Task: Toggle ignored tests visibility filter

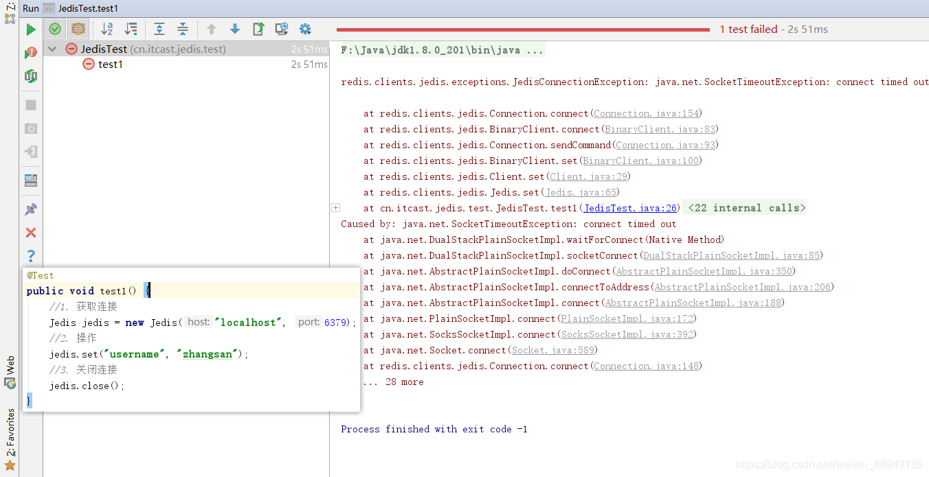Action: coord(78,30)
